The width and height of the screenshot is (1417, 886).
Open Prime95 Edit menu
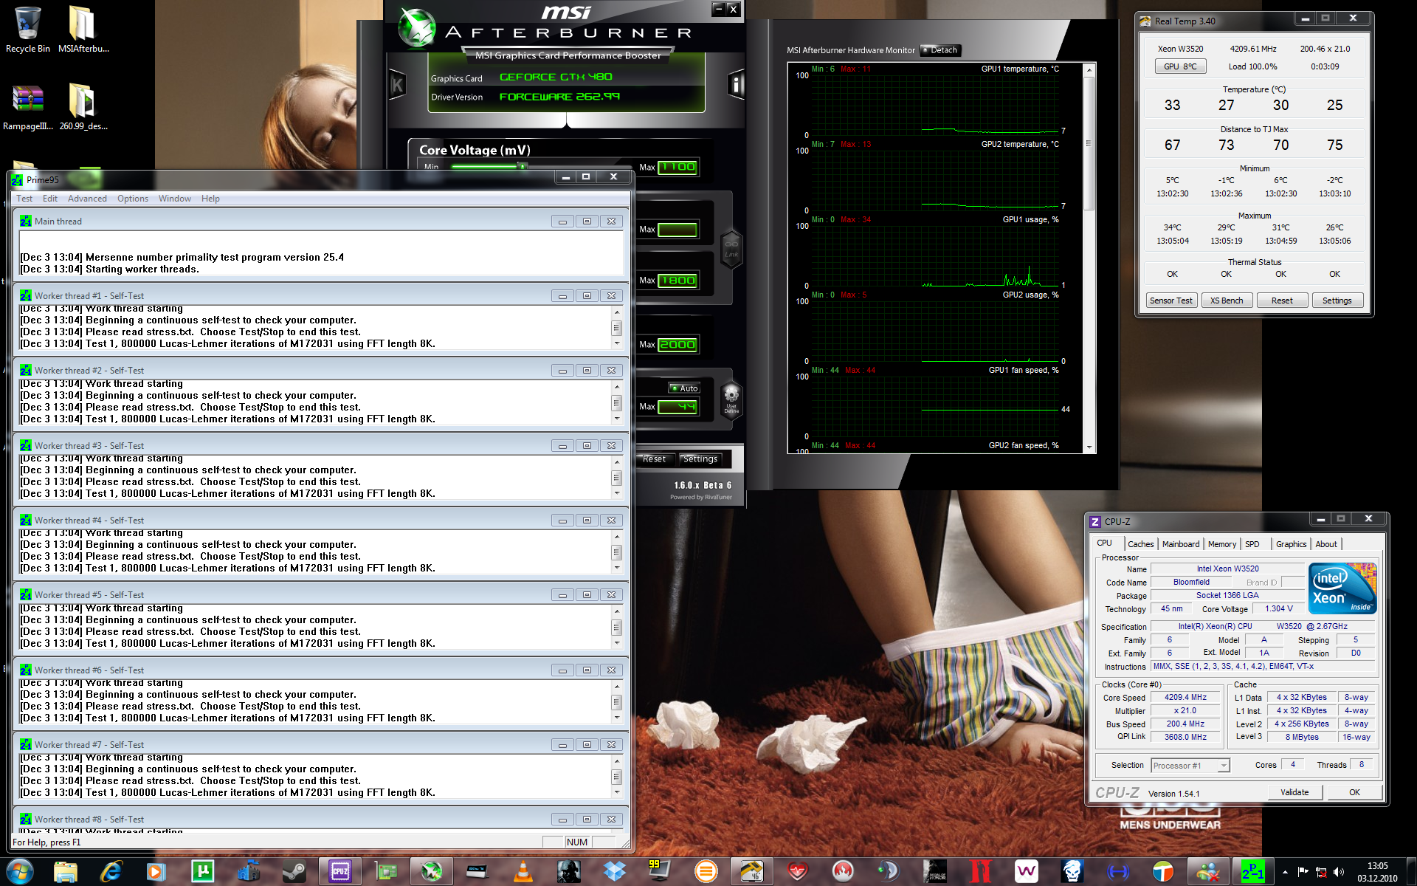tap(50, 199)
